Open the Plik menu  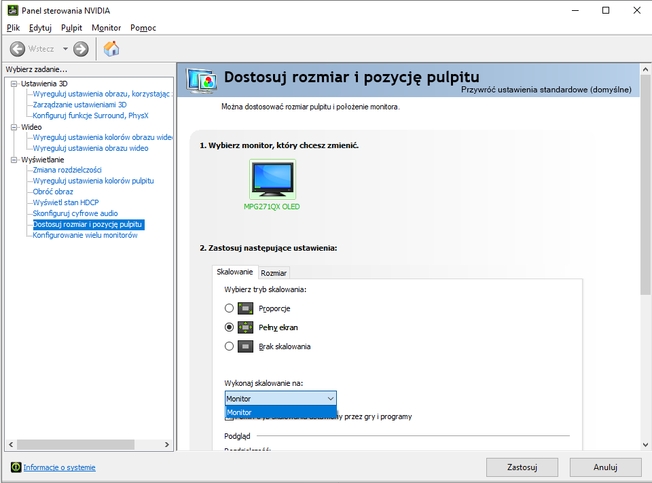pos(14,28)
